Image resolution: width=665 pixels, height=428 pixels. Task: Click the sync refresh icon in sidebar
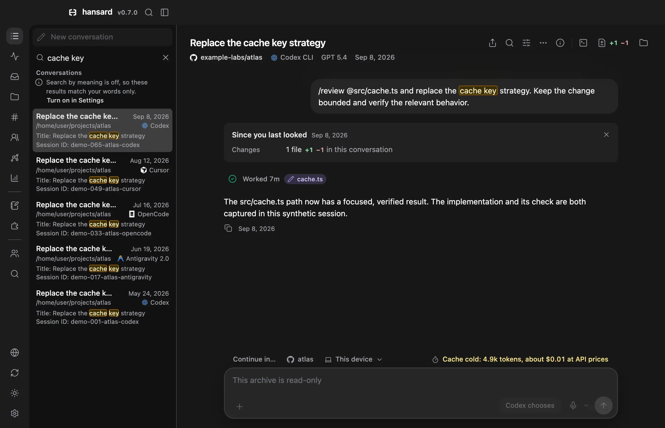[15, 373]
